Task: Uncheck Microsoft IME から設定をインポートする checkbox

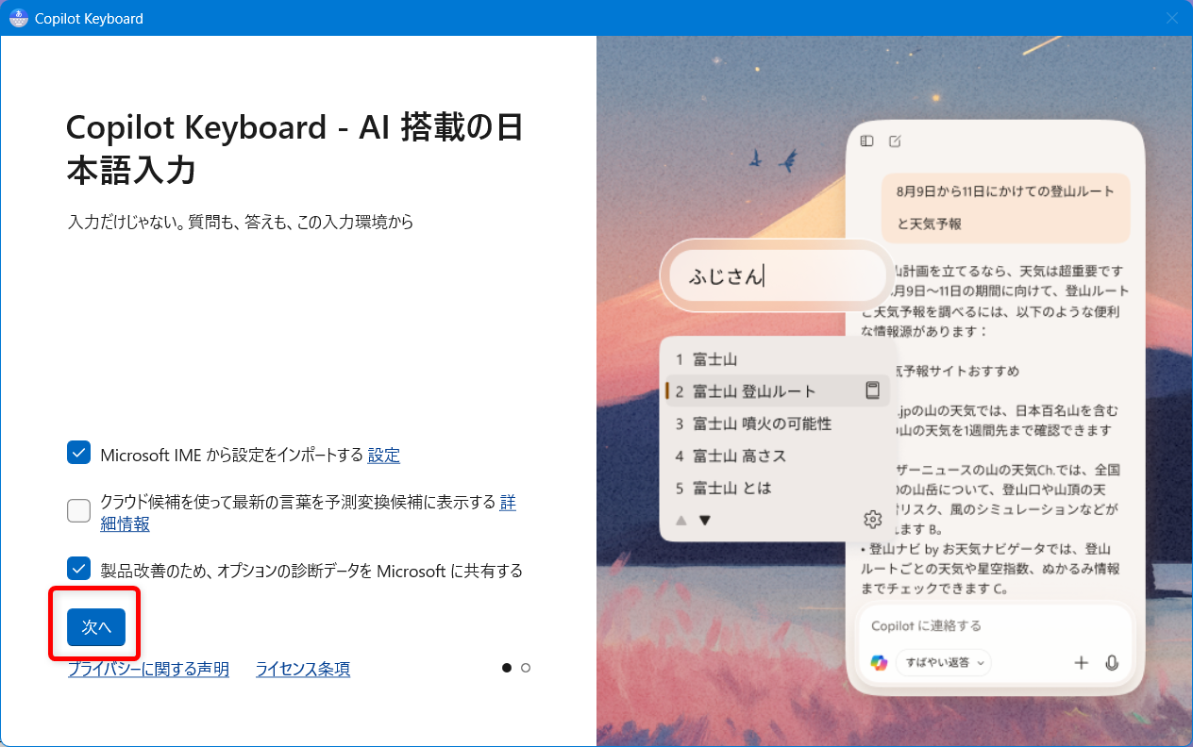Action: (79, 453)
